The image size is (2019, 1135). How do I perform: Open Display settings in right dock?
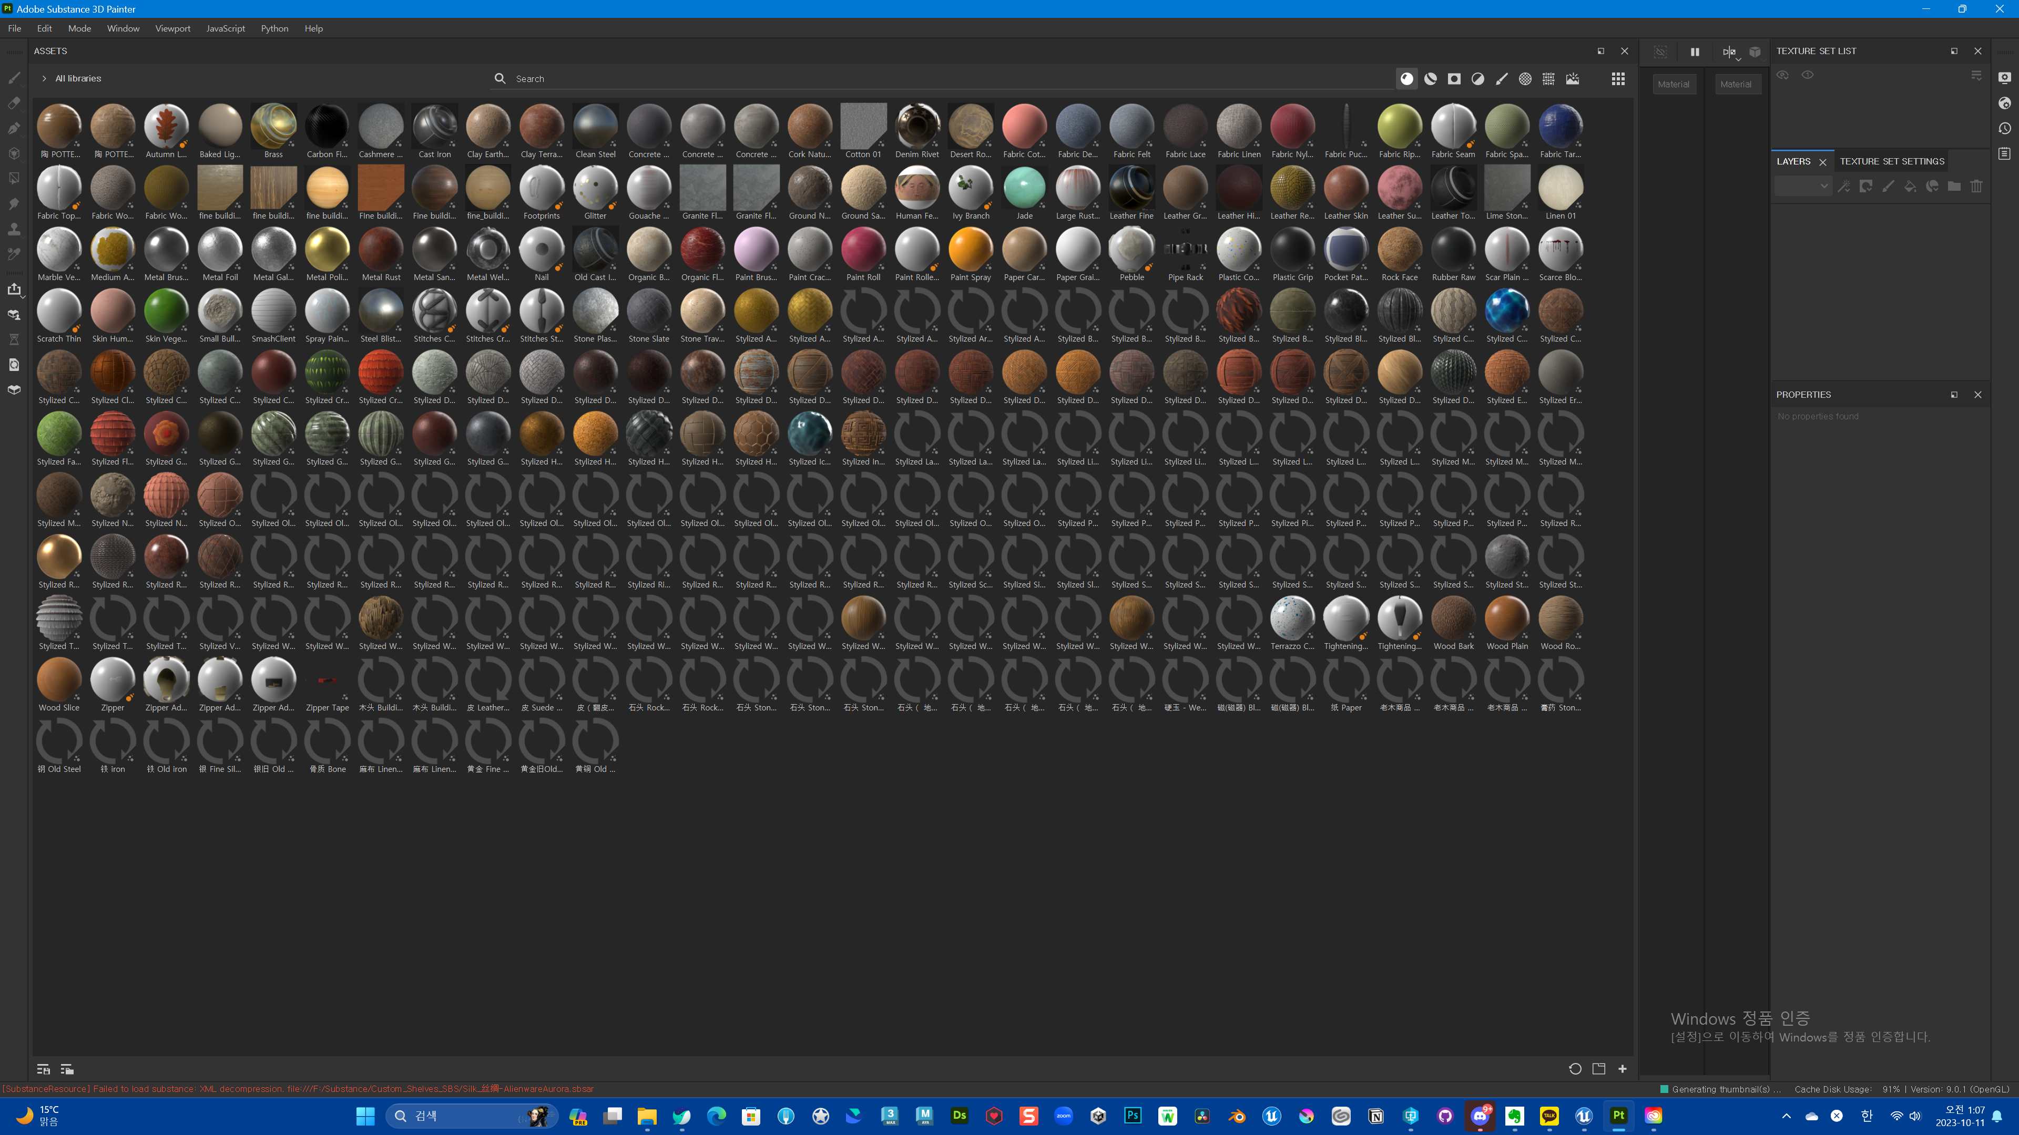coord(2005,78)
